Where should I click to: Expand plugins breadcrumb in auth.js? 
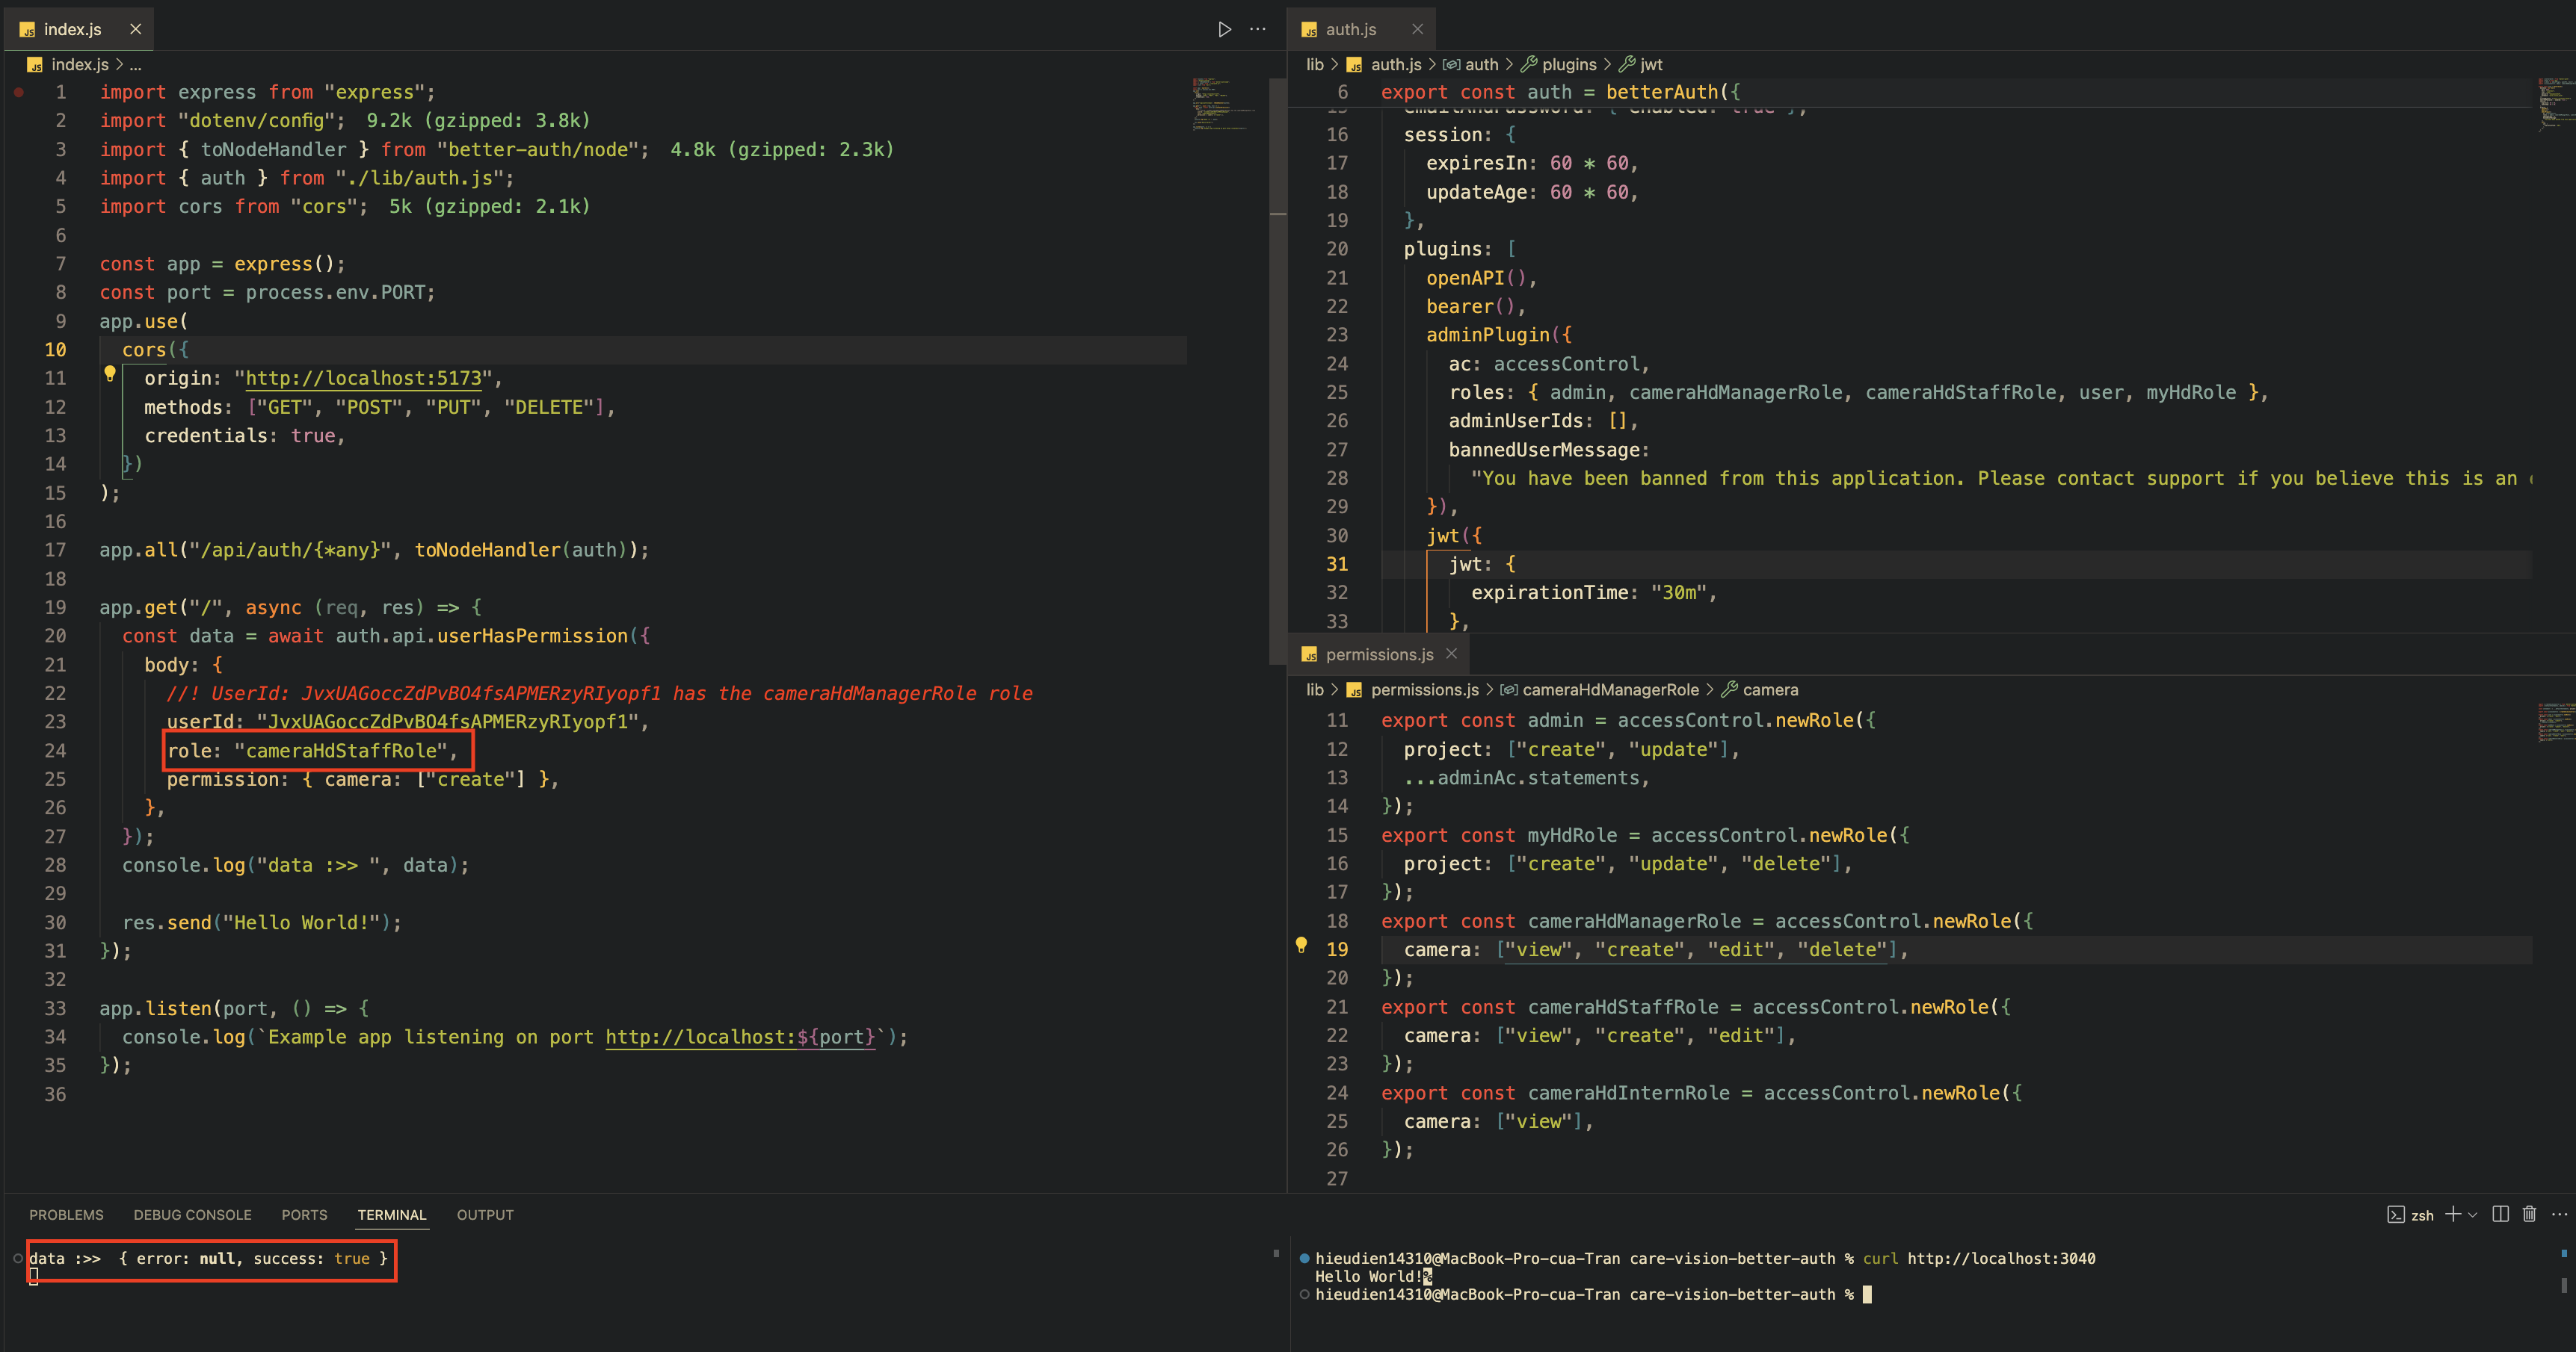click(1568, 64)
